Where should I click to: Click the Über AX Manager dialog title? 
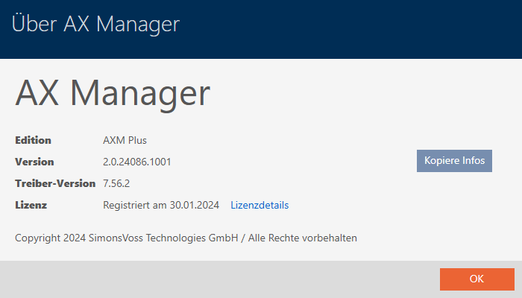pos(95,24)
